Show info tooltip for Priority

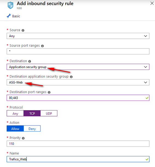[x=23, y=138]
